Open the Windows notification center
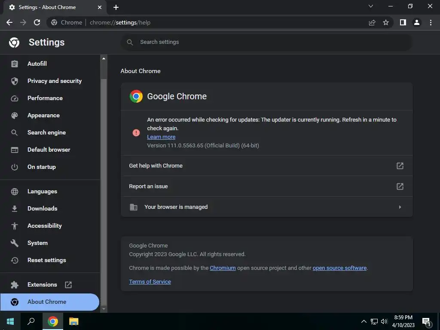 click(x=427, y=322)
